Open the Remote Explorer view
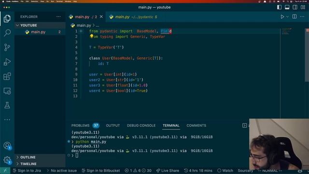Viewport: 309px width, 174px height. tap(7, 91)
